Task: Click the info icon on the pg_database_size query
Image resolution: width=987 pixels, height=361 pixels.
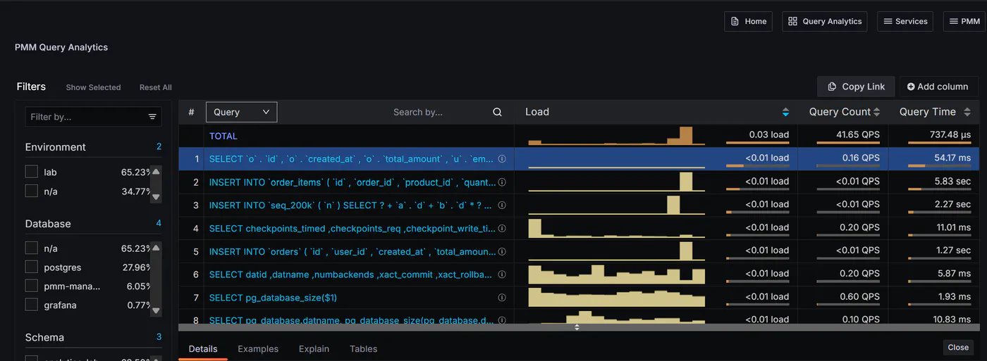Action: click(x=502, y=298)
